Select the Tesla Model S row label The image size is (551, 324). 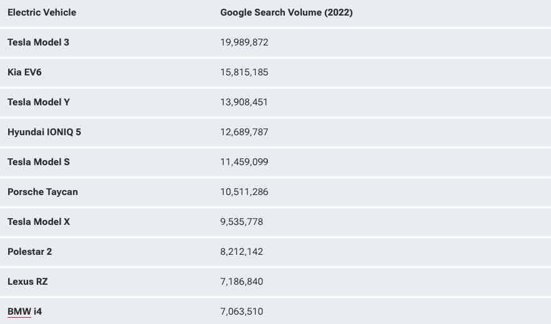(x=39, y=162)
